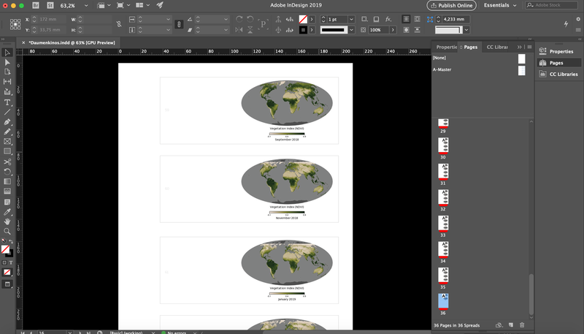
Task: Toggle constrain proportions for width and height
Action: tap(119, 24)
